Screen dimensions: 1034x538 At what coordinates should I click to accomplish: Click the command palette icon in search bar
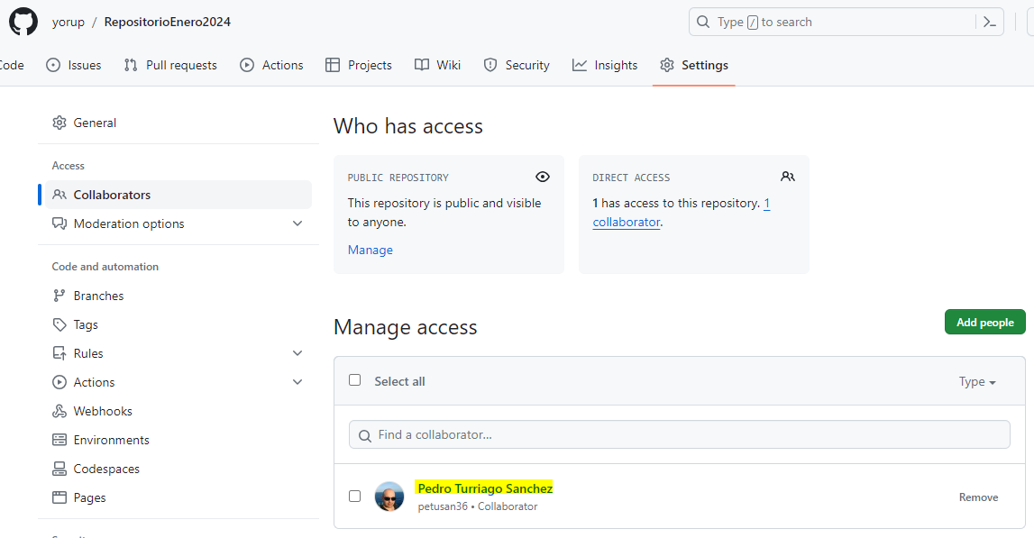coord(989,21)
